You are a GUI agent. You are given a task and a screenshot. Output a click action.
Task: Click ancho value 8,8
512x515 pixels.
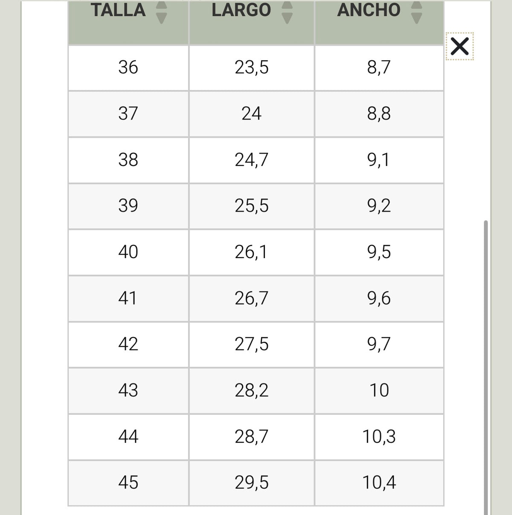coord(379,114)
